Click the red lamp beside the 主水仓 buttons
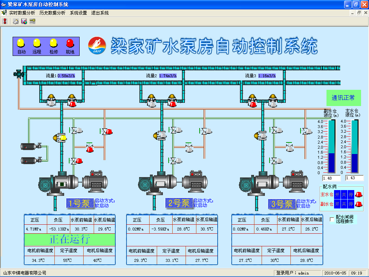 point(359,194)
